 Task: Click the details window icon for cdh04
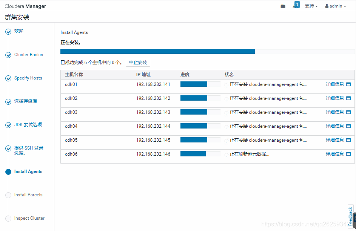click(x=348, y=126)
